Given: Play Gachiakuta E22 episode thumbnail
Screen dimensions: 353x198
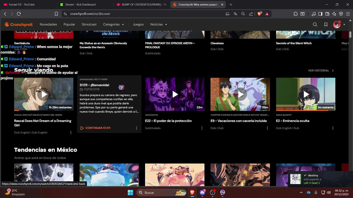Looking at the screenshot, I should coord(175,94).
